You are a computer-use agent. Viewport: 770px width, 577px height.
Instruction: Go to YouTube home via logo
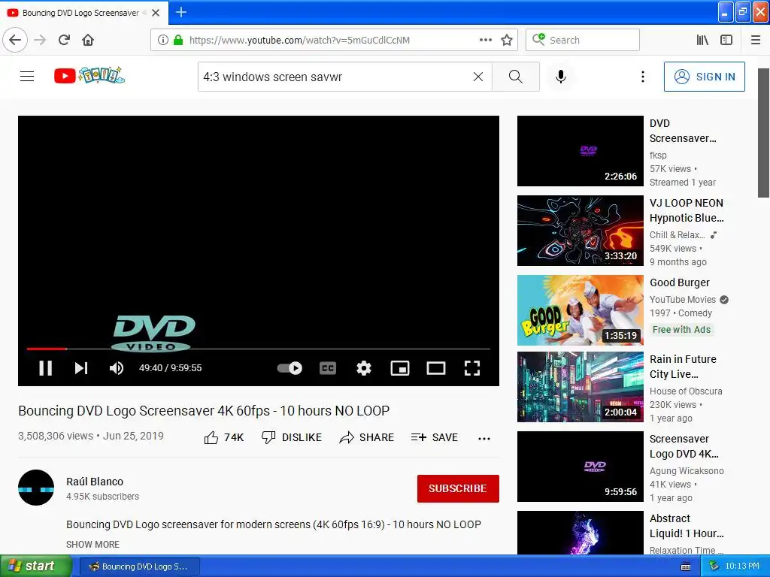point(89,76)
